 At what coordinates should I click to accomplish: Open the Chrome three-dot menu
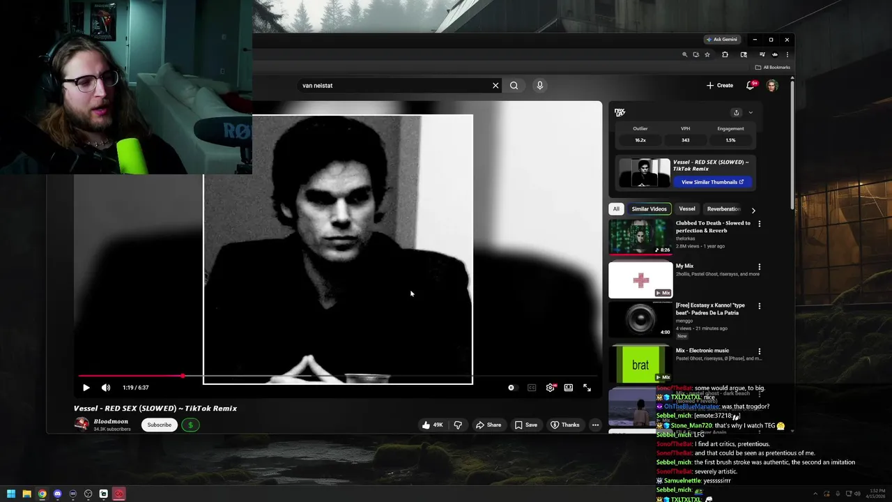coord(787,54)
